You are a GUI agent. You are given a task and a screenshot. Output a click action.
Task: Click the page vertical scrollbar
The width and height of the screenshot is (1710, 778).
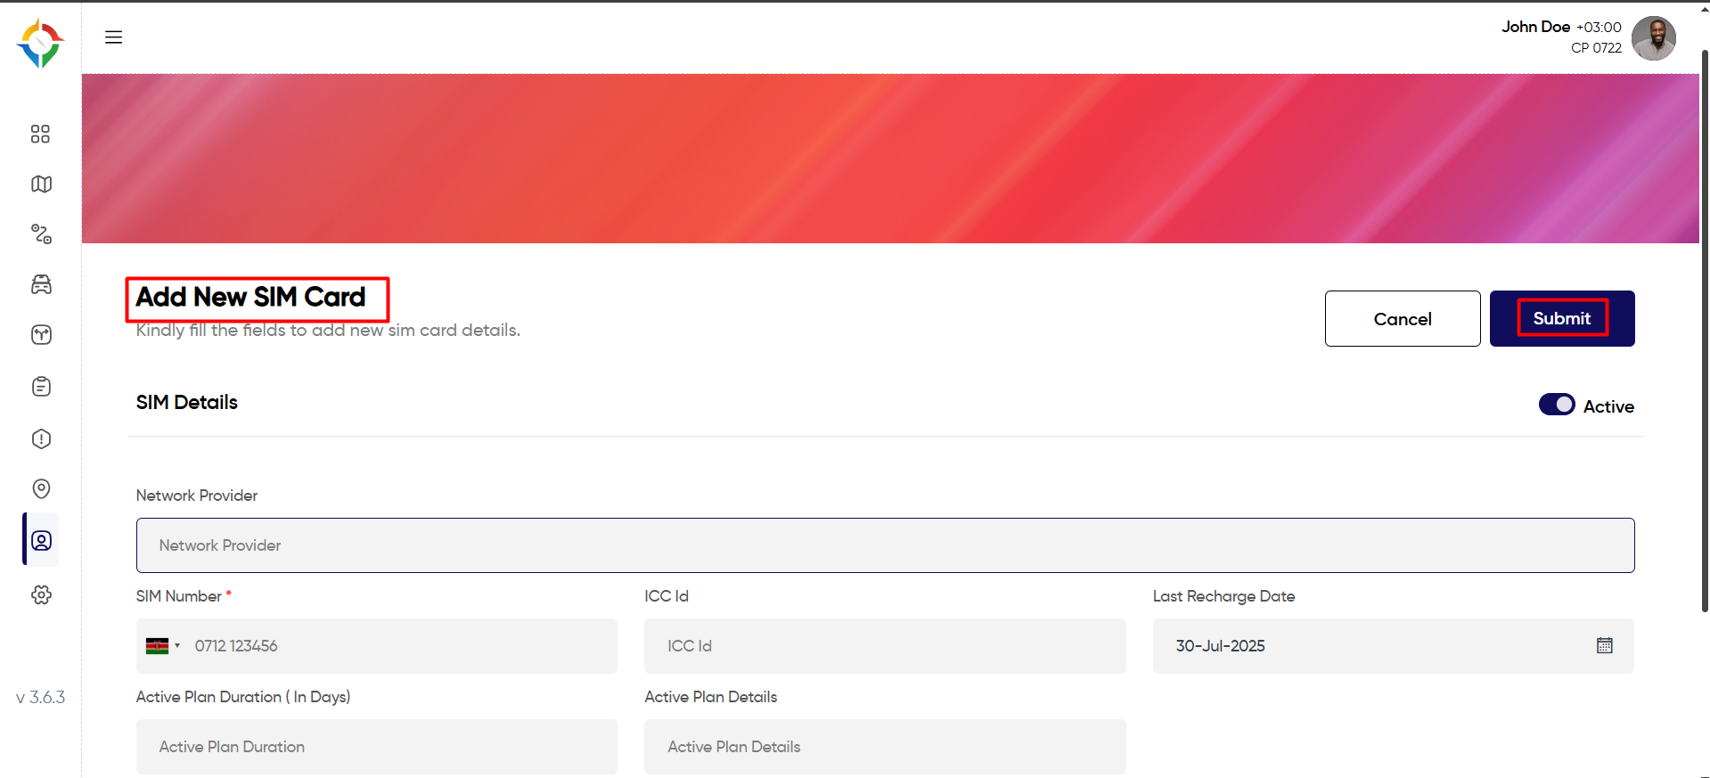(1704, 330)
